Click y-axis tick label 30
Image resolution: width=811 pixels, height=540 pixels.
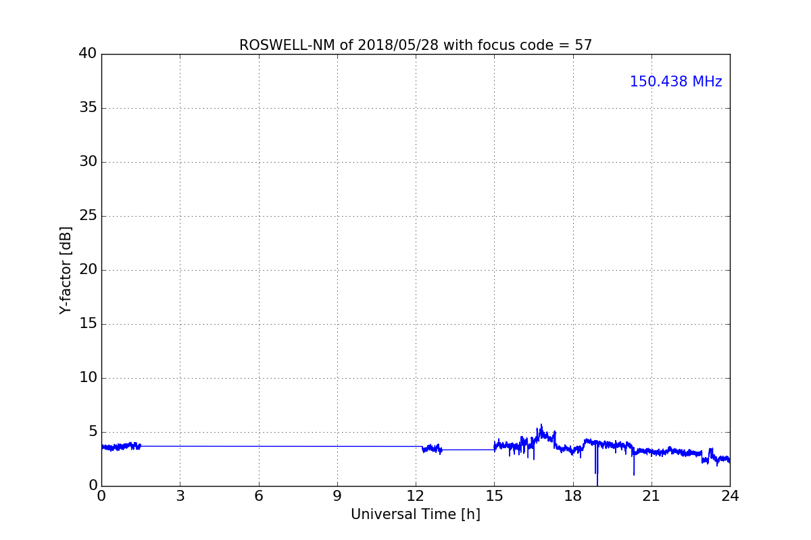click(x=88, y=162)
